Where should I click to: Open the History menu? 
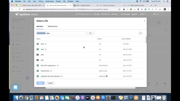pyautogui.click(x=41, y=1)
